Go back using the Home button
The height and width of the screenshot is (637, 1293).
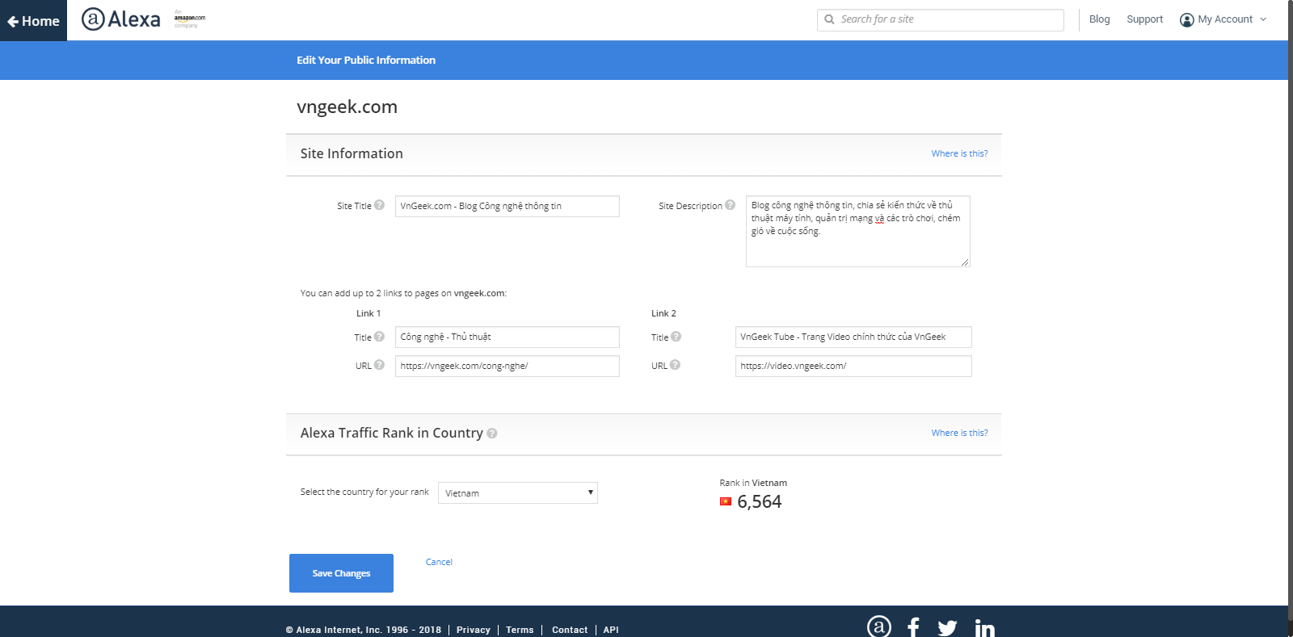point(33,21)
